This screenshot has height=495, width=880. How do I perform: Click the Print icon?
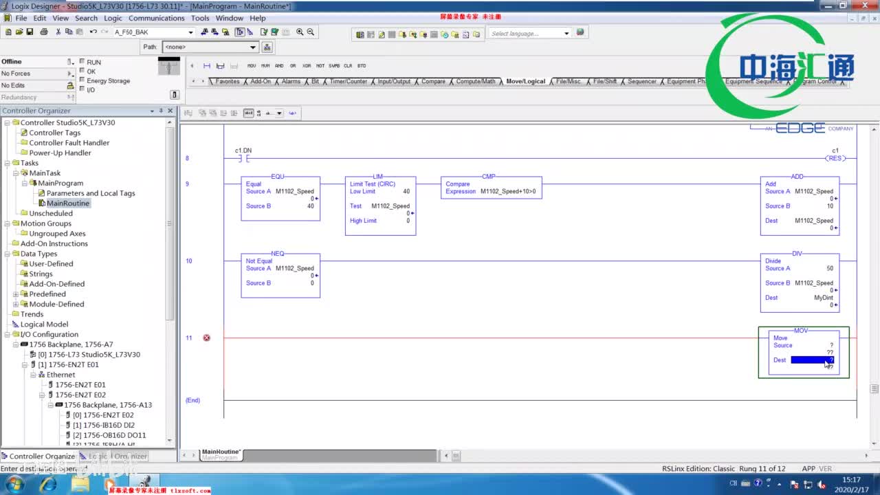(44, 32)
